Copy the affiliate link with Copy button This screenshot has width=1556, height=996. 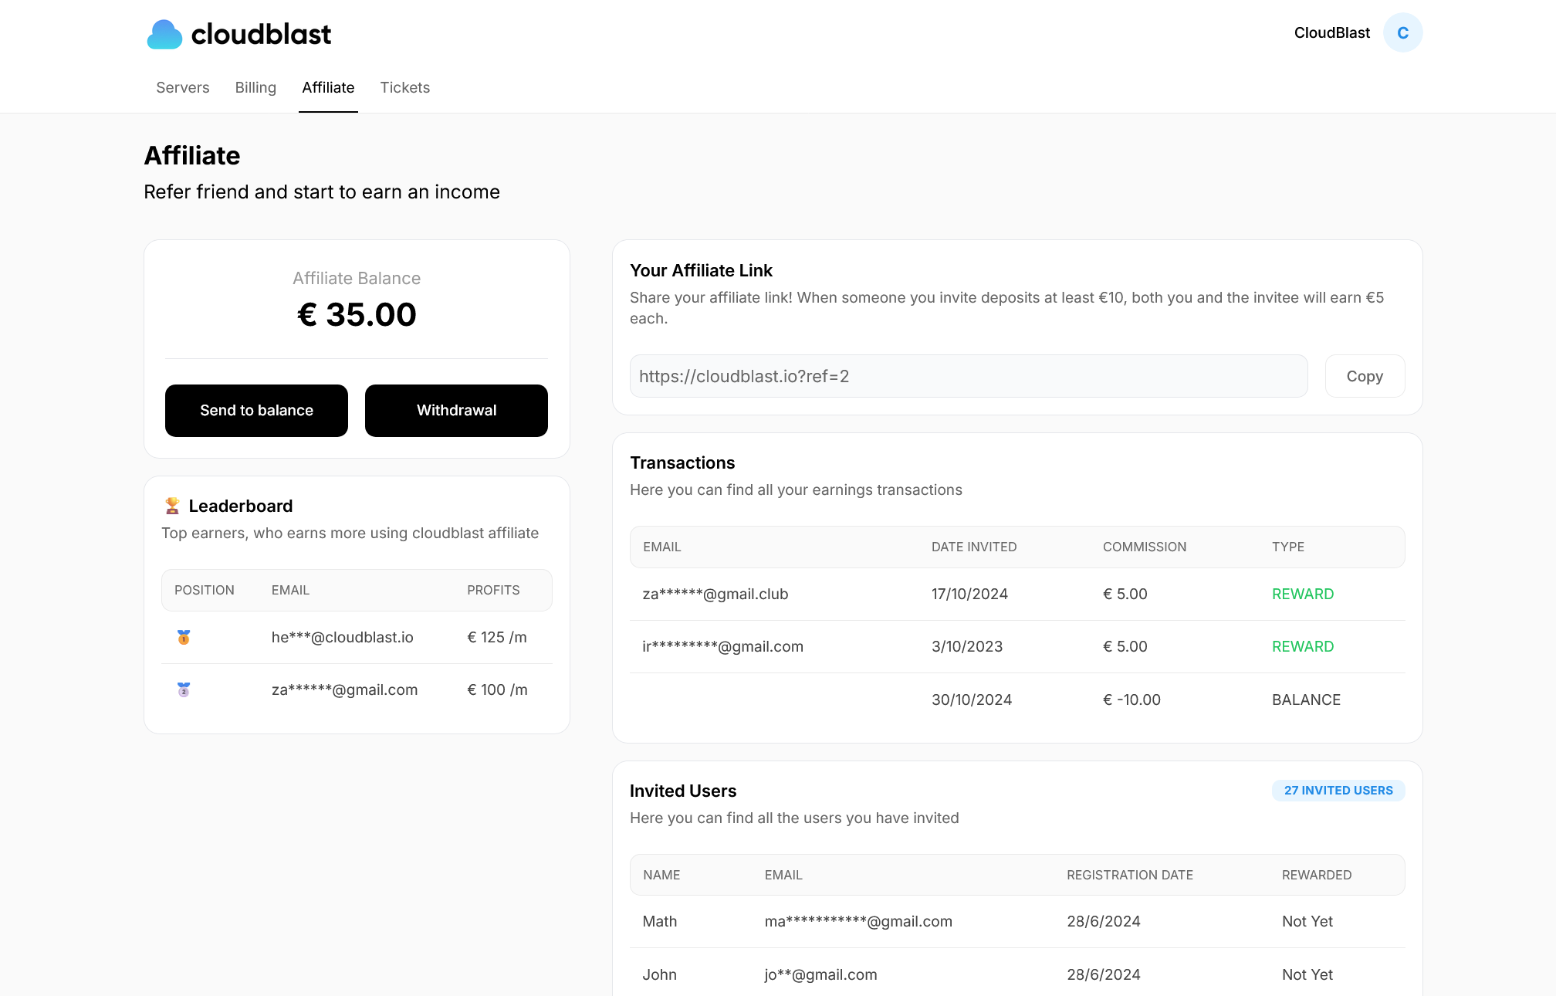click(x=1364, y=377)
